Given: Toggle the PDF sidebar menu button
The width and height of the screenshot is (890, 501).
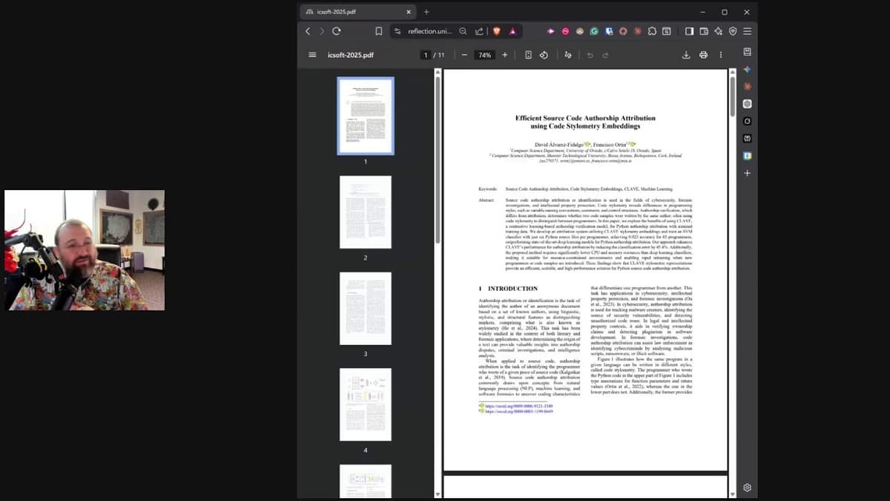Looking at the screenshot, I should coord(312,55).
